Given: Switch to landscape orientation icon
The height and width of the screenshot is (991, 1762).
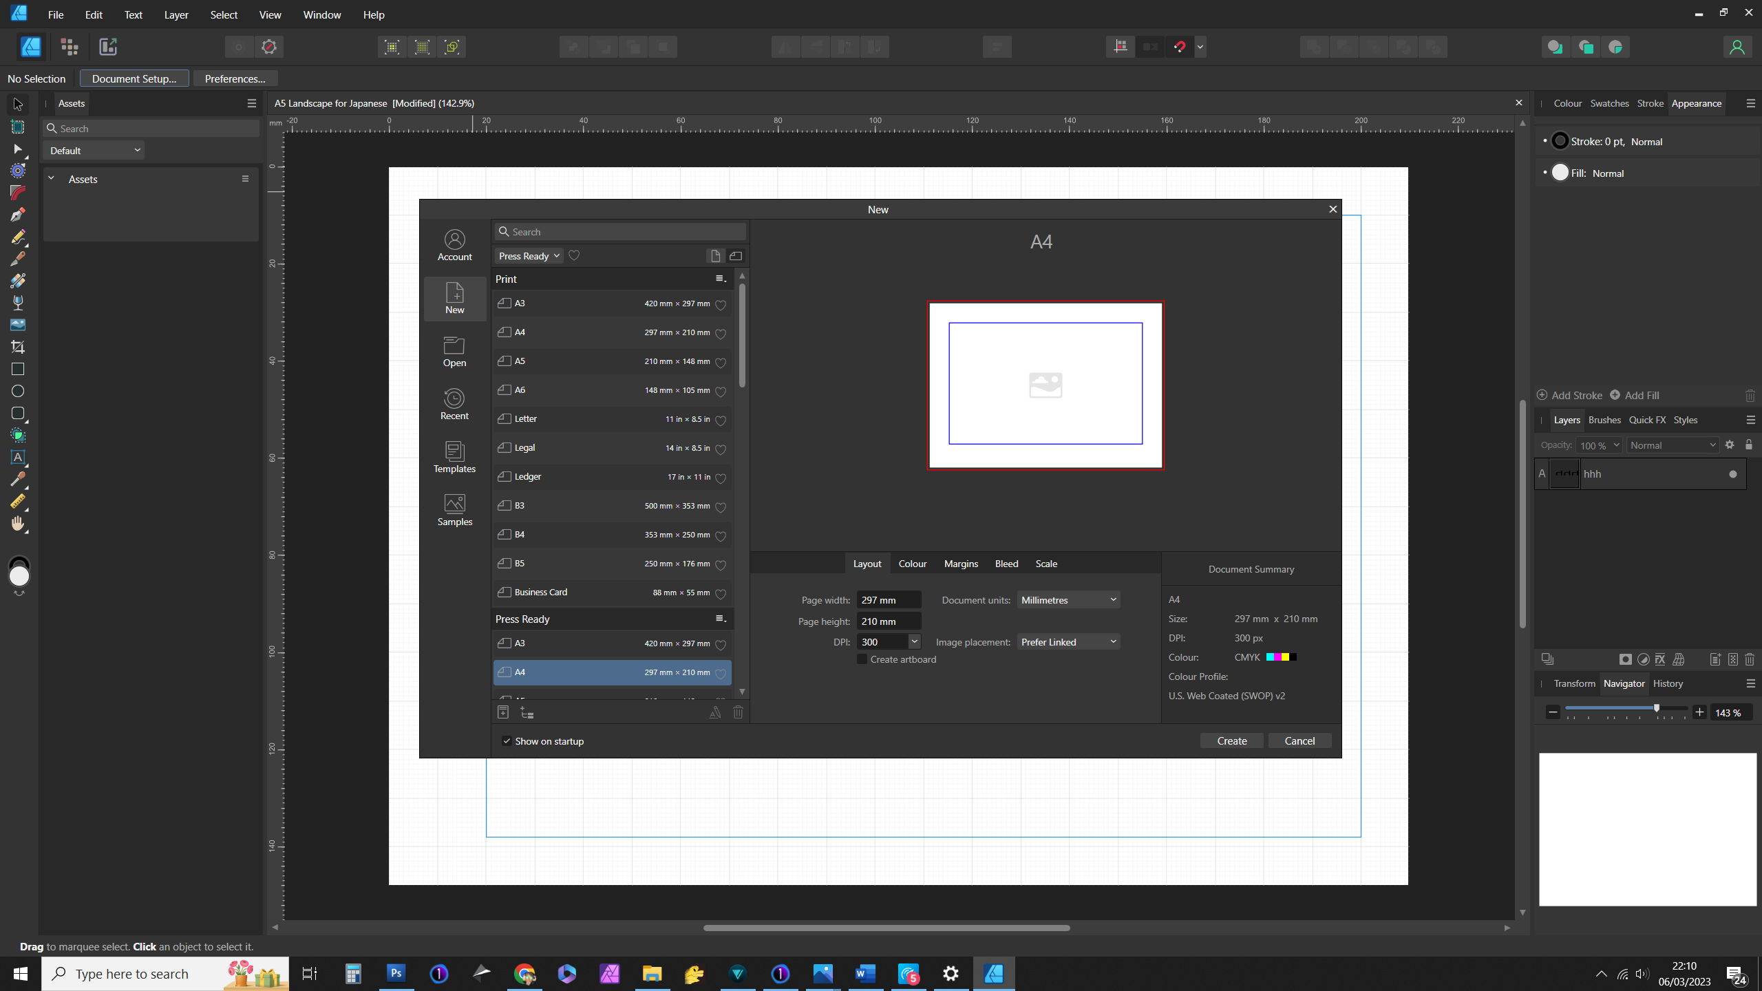Looking at the screenshot, I should point(736,256).
